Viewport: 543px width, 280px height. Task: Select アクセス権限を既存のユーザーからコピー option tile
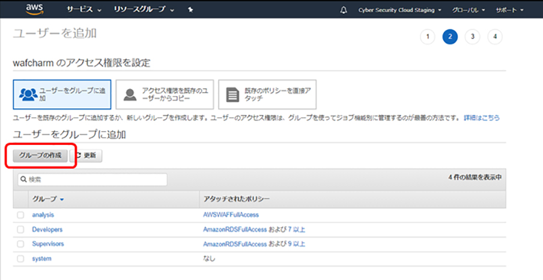click(x=164, y=94)
